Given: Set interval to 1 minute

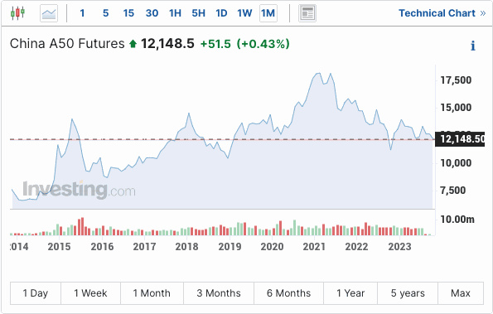Looking at the screenshot, I should pos(82,13).
